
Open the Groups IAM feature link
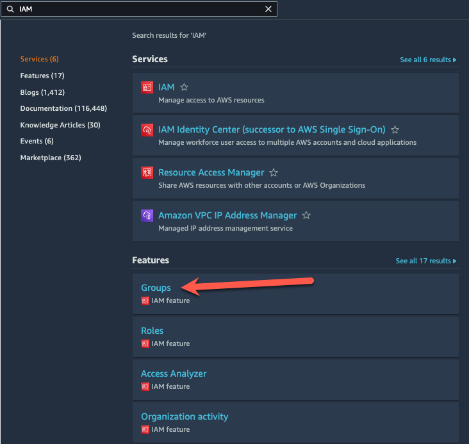156,288
